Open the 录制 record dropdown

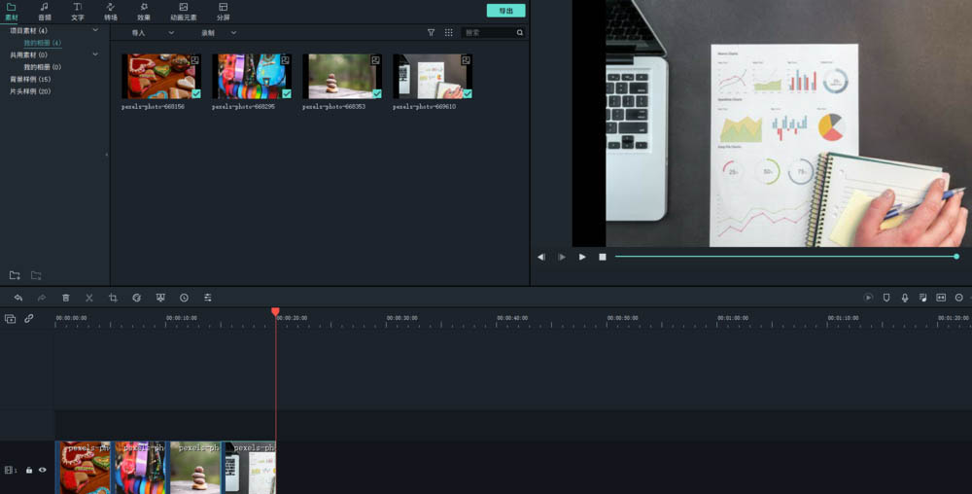point(219,33)
